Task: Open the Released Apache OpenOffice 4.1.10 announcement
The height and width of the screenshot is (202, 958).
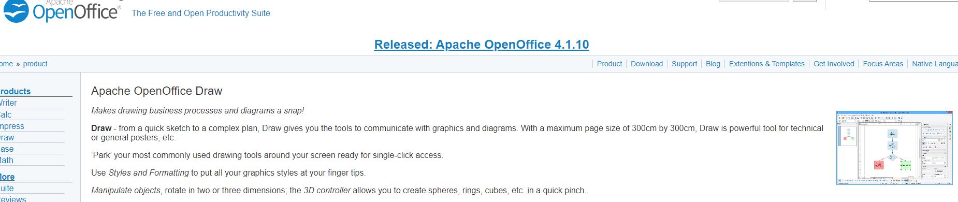Action: (482, 45)
